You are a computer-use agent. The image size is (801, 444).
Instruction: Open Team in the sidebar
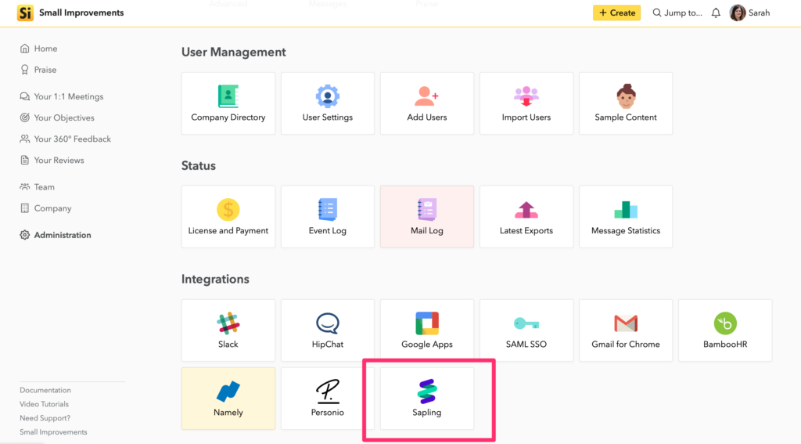tap(38, 187)
